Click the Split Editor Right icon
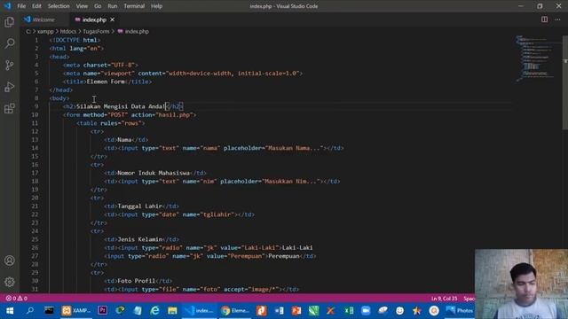The image size is (568, 319). point(544,19)
